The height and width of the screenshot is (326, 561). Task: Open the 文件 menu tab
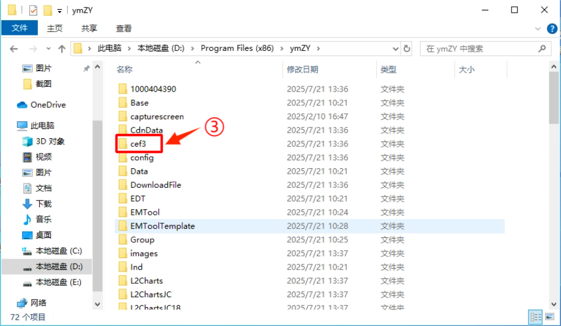(x=20, y=28)
